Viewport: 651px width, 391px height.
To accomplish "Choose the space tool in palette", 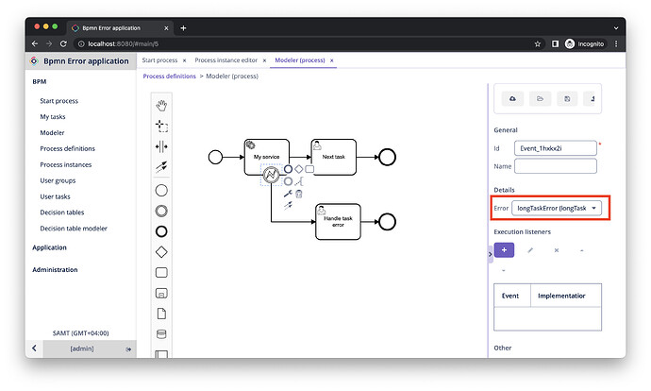I will (161, 146).
